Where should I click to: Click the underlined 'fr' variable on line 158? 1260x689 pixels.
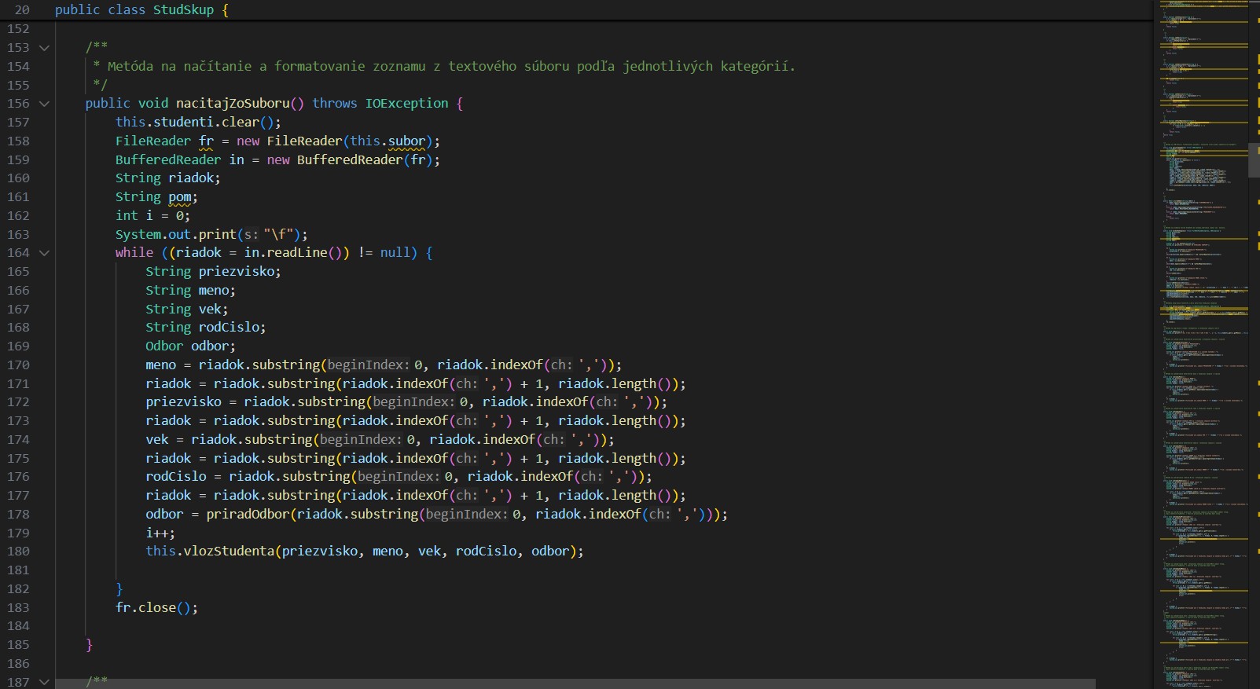[x=206, y=141]
